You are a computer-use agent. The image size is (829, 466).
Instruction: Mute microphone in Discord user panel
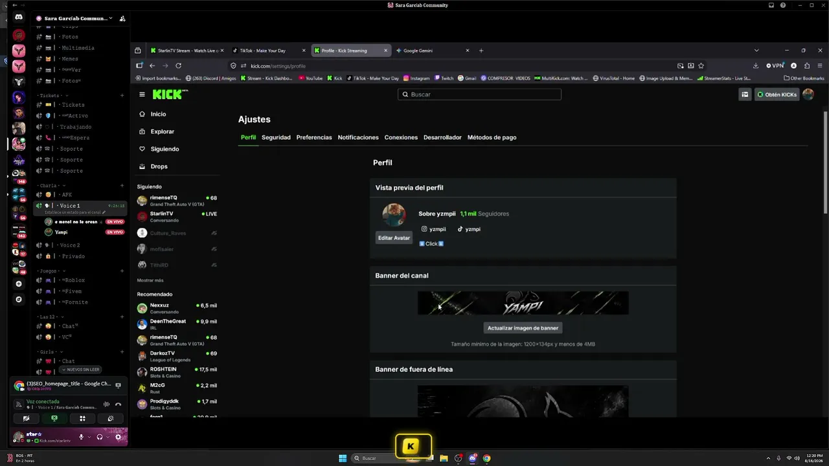point(81,437)
